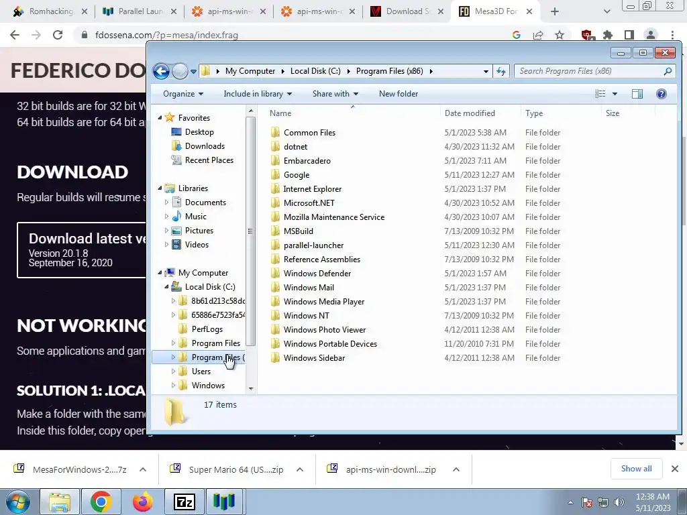Open the Explorer views dropdown arrow
The height and width of the screenshot is (515, 687).
(x=615, y=94)
